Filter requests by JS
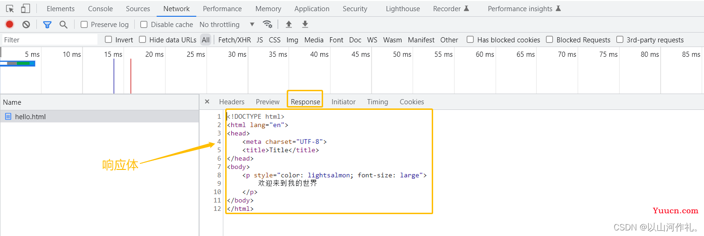The image size is (704, 236). pyautogui.click(x=260, y=40)
